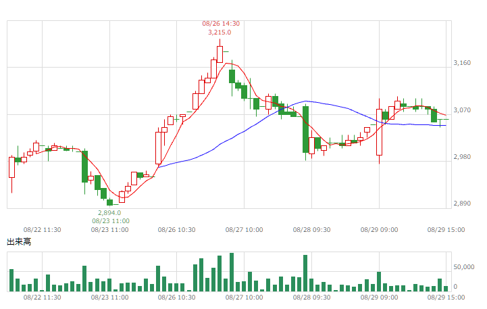The width and height of the screenshot is (487, 309).
Task: Click price chart 08/29 09:00 axis label
Action: tap(379, 230)
